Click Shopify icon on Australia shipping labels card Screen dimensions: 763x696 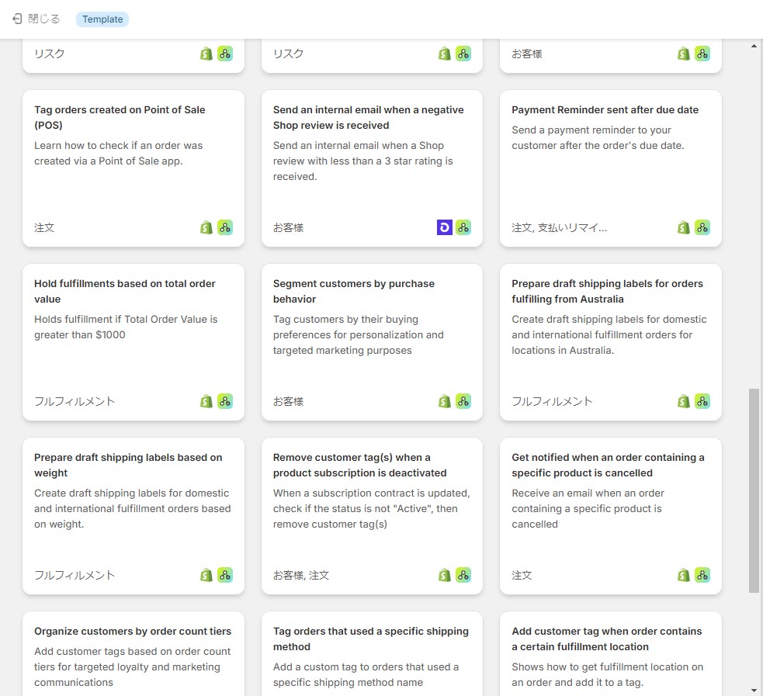(684, 401)
